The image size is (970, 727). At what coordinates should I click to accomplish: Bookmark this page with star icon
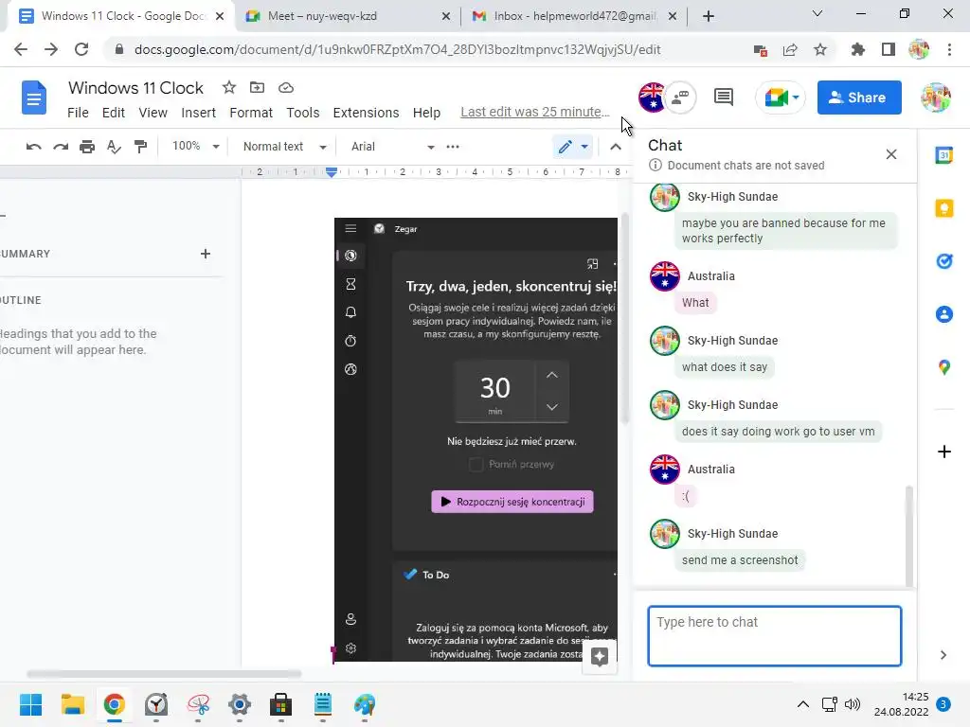click(x=820, y=49)
